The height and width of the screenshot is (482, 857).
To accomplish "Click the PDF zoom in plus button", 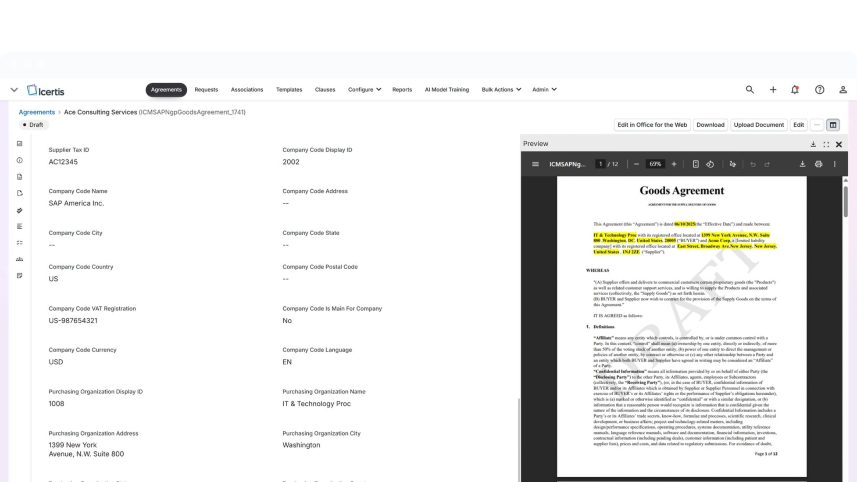I will pyautogui.click(x=674, y=164).
